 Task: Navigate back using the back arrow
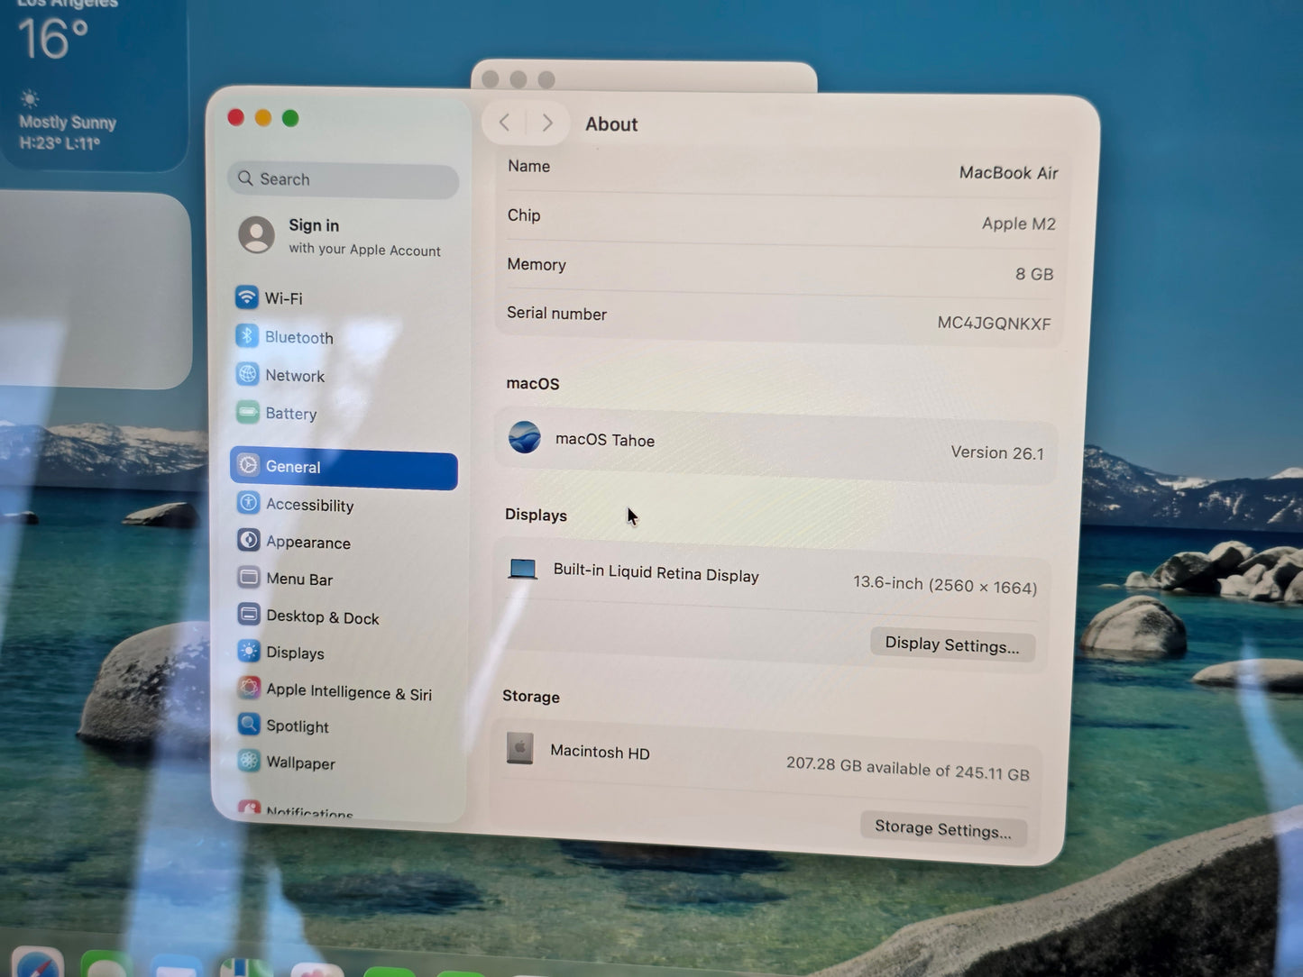pos(504,122)
